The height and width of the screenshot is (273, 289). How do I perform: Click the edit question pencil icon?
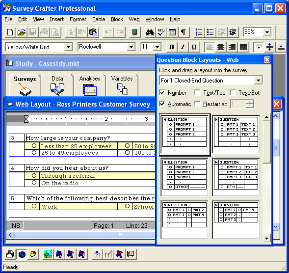(x=108, y=254)
